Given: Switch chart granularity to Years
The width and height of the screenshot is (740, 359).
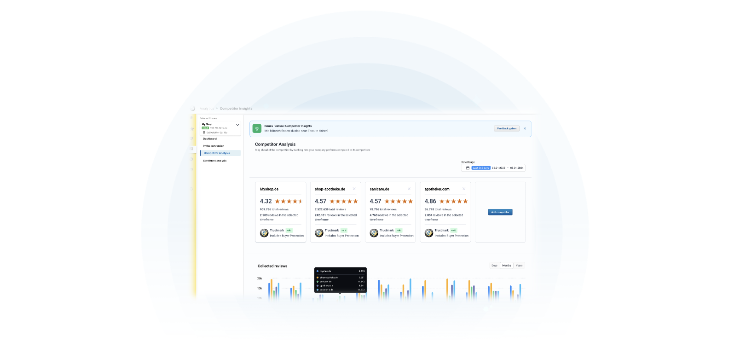Looking at the screenshot, I should tap(519, 266).
